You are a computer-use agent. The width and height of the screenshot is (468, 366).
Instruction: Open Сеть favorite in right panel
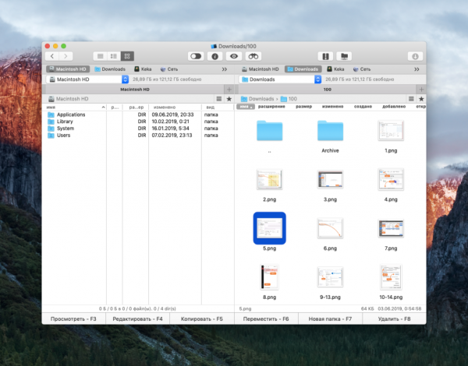[x=362, y=69]
